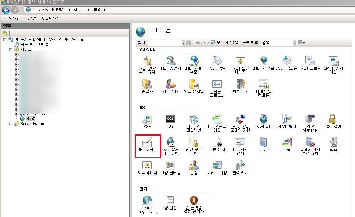Open the ASP feature icon
The image size is (355, 217).
coord(147,121)
